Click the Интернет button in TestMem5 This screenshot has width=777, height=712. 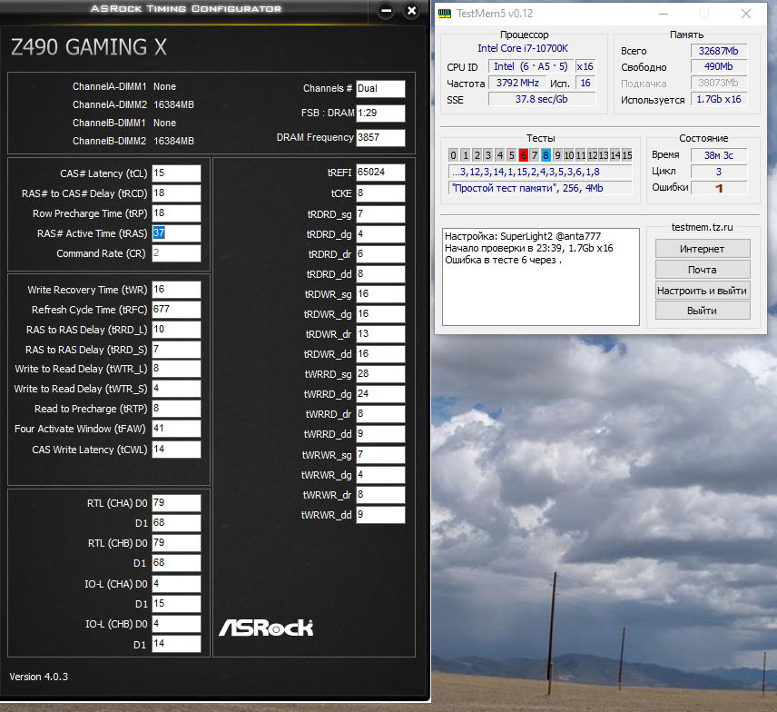(x=703, y=249)
